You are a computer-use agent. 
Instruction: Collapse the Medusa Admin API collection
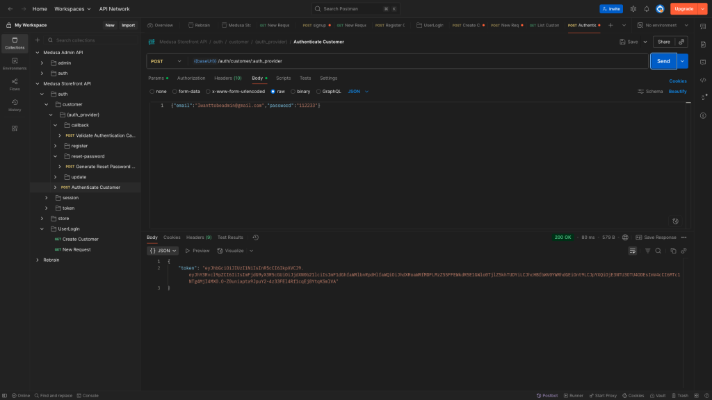(38, 53)
